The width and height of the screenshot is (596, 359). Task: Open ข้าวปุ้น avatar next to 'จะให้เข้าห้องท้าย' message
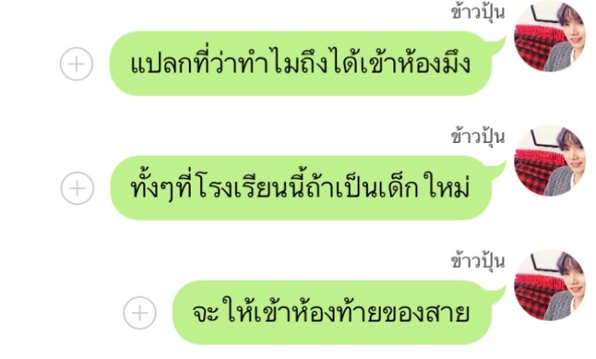point(549,286)
